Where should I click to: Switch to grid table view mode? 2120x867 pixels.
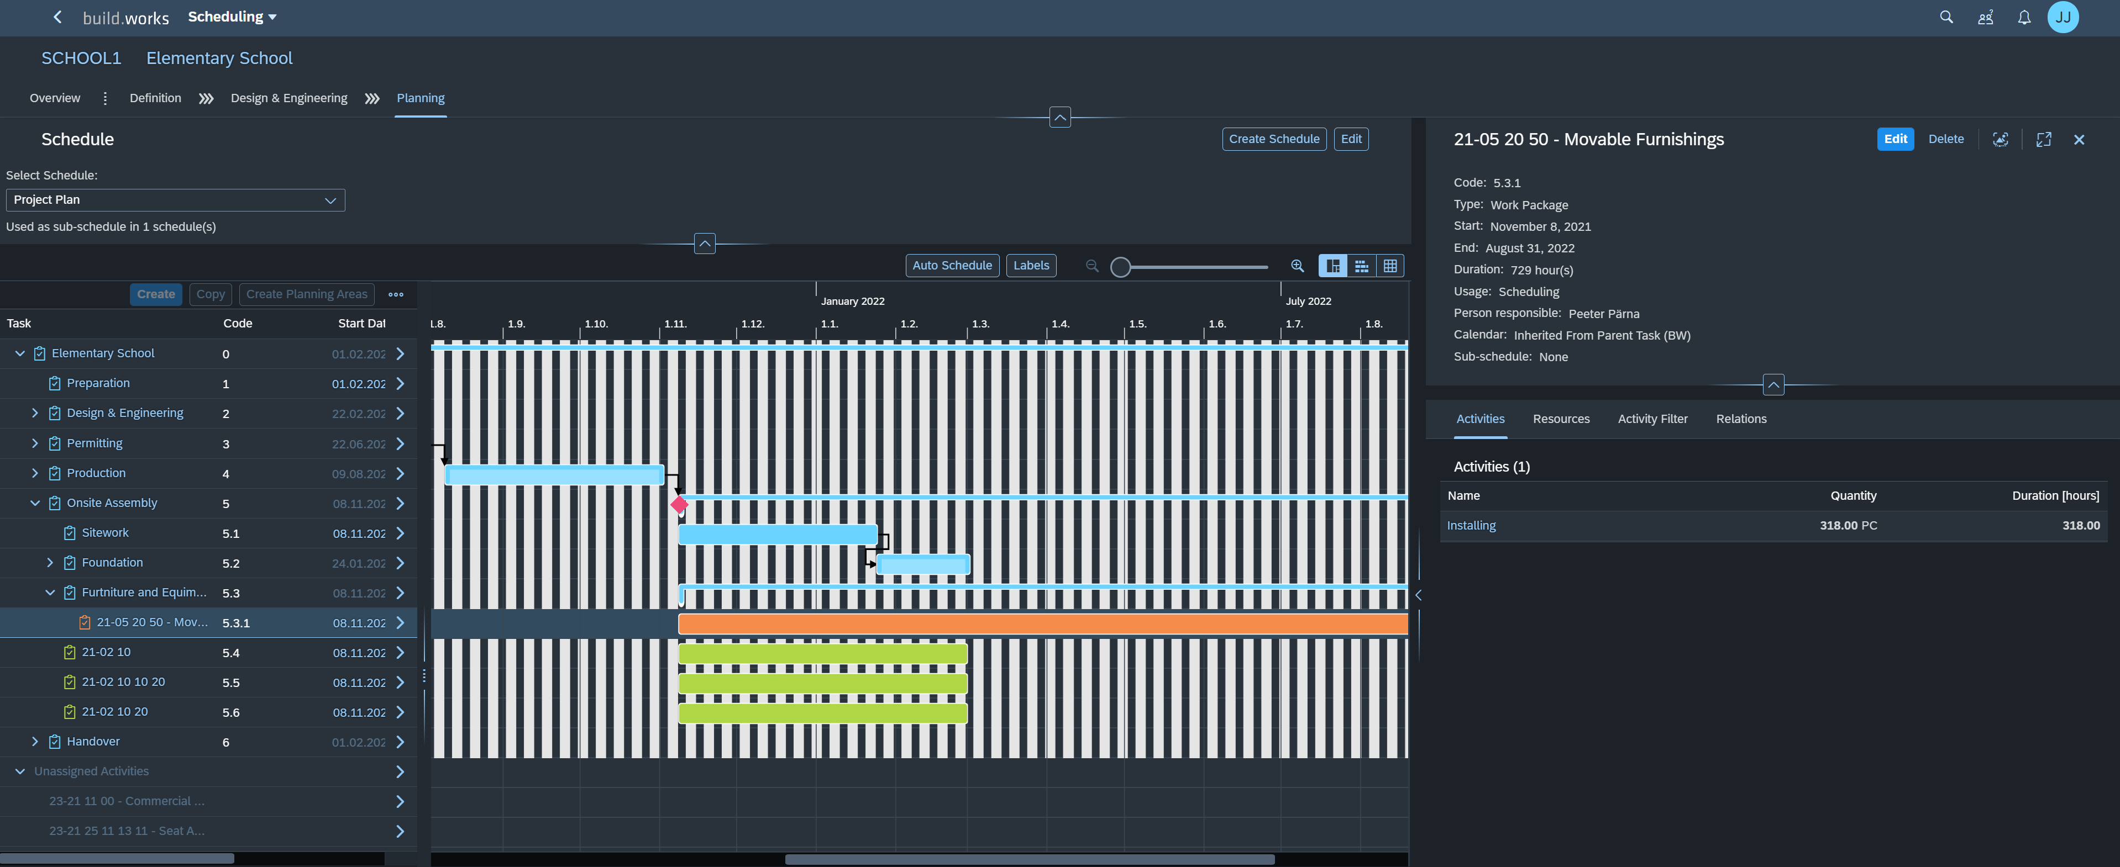point(1389,266)
